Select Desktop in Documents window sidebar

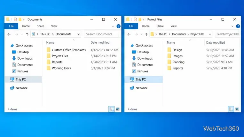point(20,52)
